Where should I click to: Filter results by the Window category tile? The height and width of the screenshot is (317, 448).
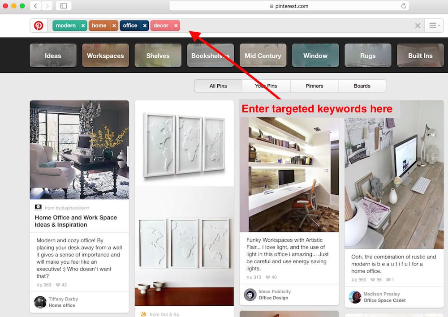(315, 56)
